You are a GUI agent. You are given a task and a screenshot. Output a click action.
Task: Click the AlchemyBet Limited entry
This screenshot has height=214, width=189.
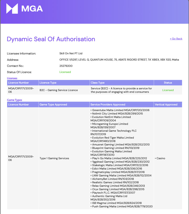pyautogui.click(x=112, y=179)
